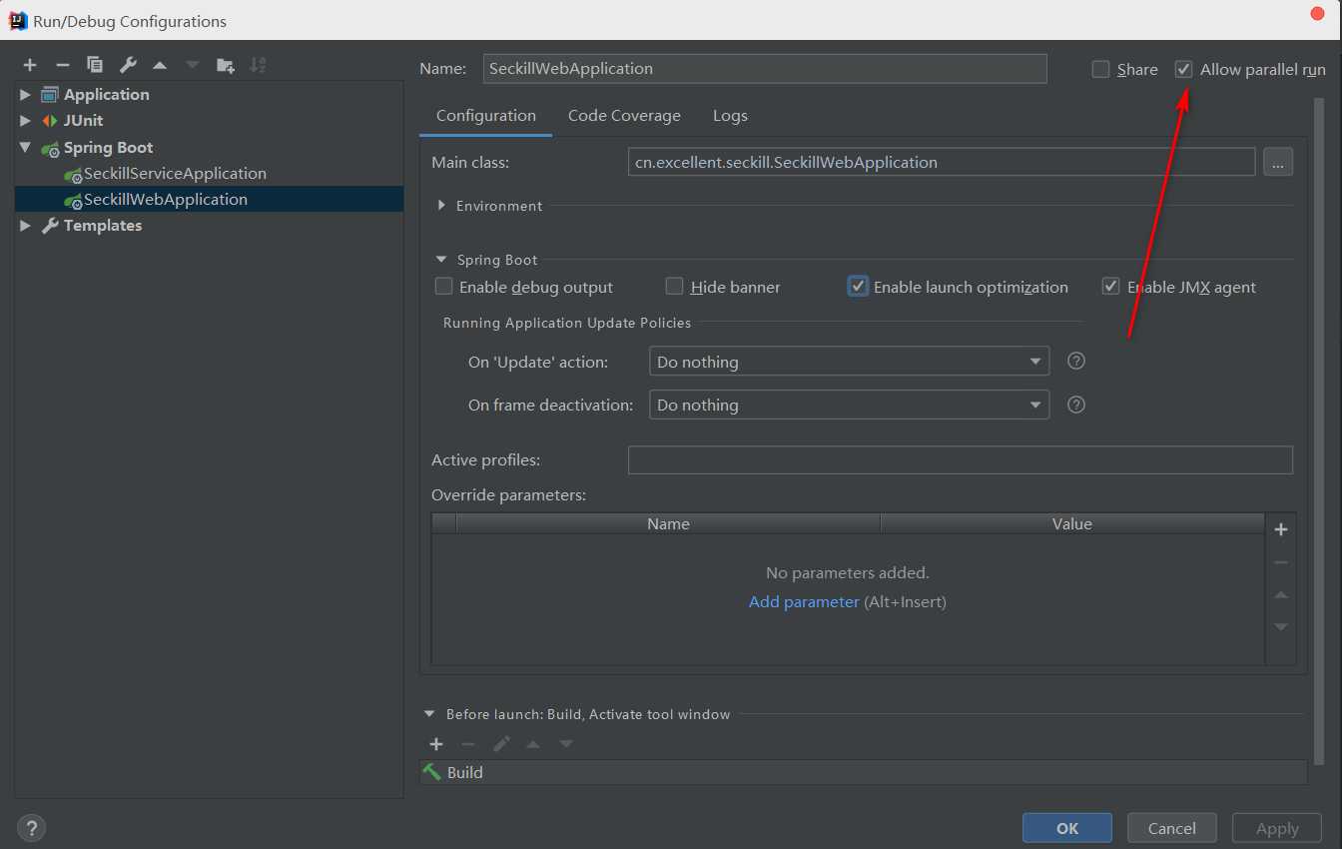Screen dimensions: 1342x849
Task: Click the Add parameter link
Action: [x=804, y=601]
